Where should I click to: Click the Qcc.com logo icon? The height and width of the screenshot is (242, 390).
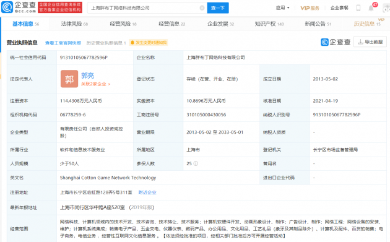[x=7, y=7]
